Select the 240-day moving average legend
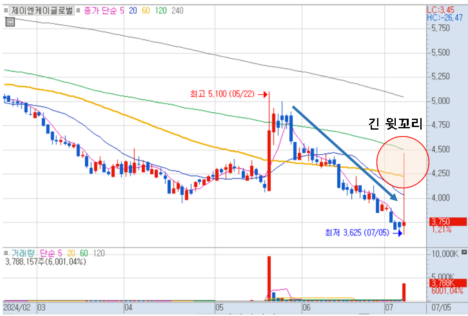Viewport: 468px width, 316px height. [x=177, y=11]
